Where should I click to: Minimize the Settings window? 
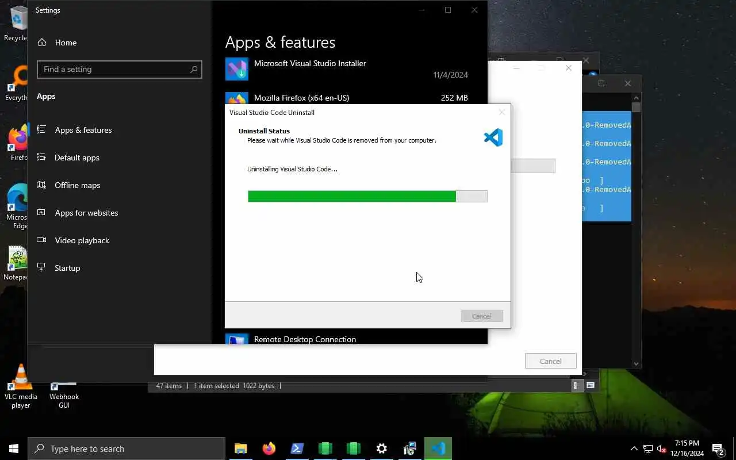tap(421, 10)
